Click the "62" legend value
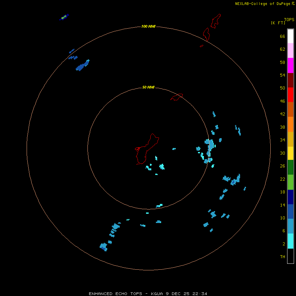This screenshot has width=296, height=296. pyautogui.click(x=283, y=49)
